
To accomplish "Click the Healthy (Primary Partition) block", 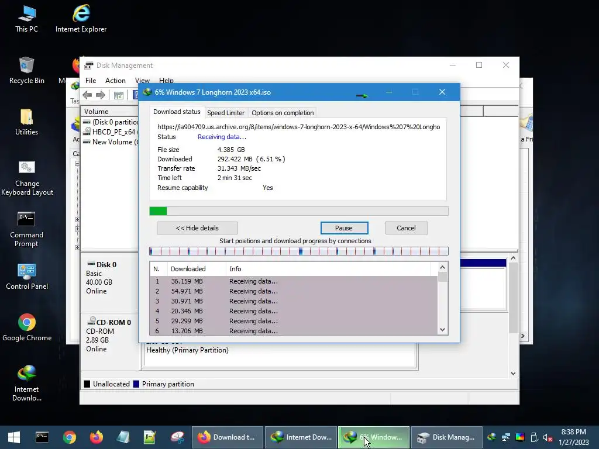I will (x=280, y=355).
